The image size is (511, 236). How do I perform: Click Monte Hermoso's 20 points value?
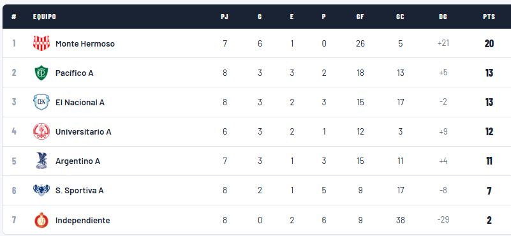tap(489, 43)
